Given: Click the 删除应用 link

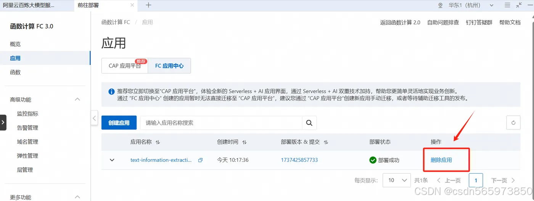Looking at the screenshot, I should tap(441, 160).
